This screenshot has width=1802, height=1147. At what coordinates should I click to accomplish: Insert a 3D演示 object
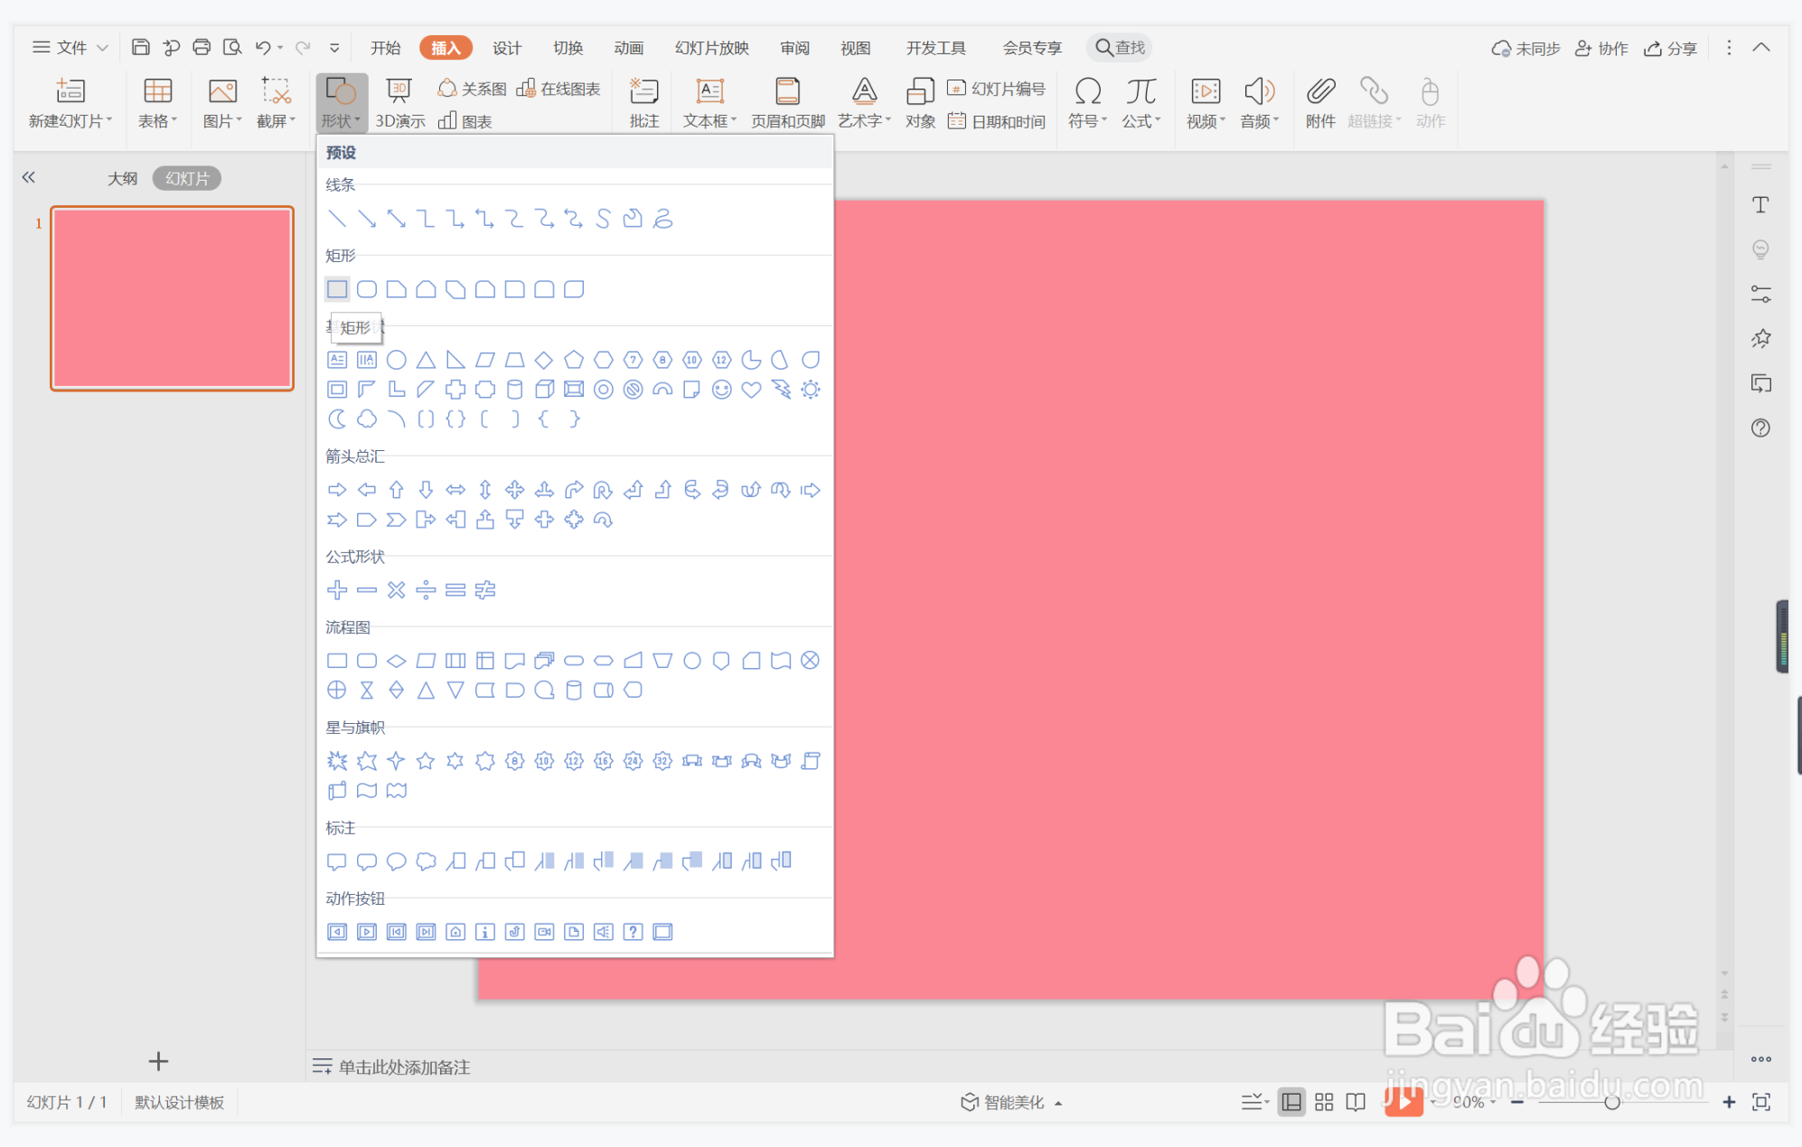pyautogui.click(x=399, y=103)
